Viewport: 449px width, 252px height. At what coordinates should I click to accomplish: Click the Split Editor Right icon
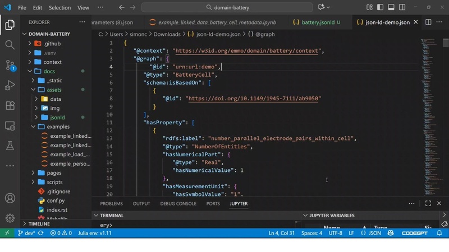click(x=428, y=22)
